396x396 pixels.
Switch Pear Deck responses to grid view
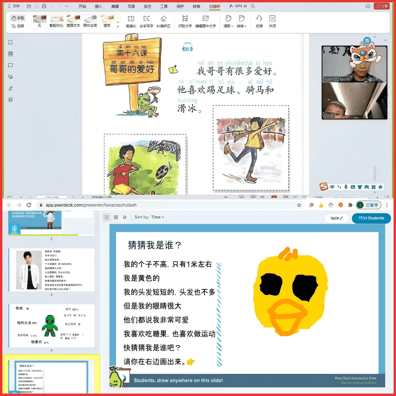(x=115, y=217)
